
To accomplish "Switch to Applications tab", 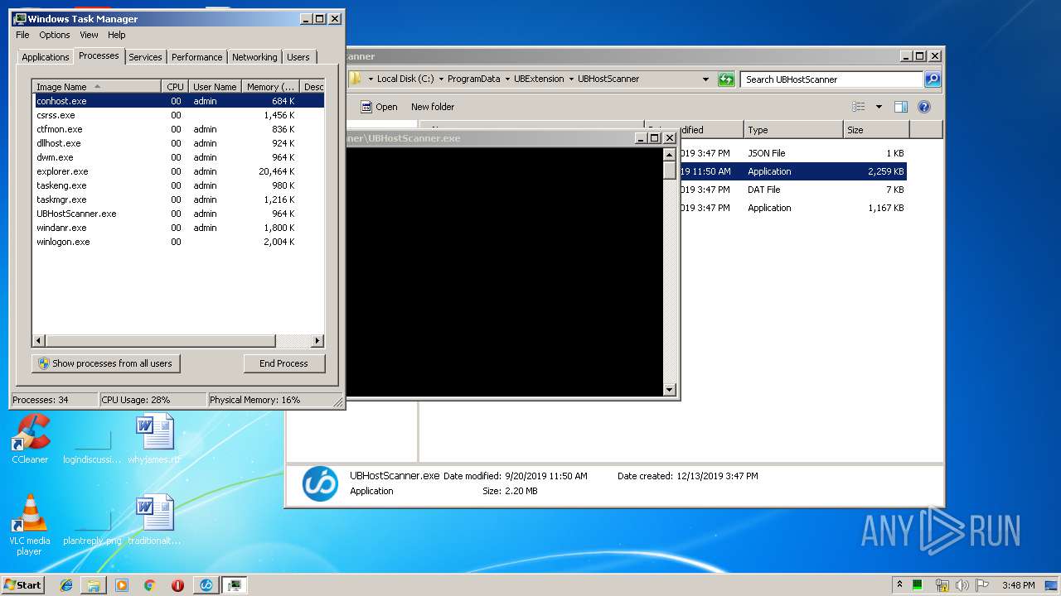I will pyautogui.click(x=45, y=57).
